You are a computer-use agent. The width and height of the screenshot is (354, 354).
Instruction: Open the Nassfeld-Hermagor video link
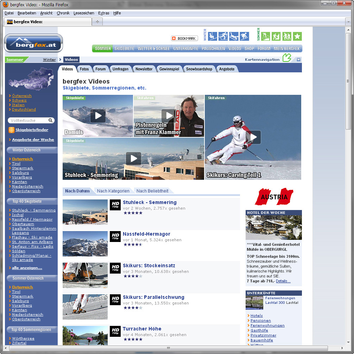[x=146, y=234]
